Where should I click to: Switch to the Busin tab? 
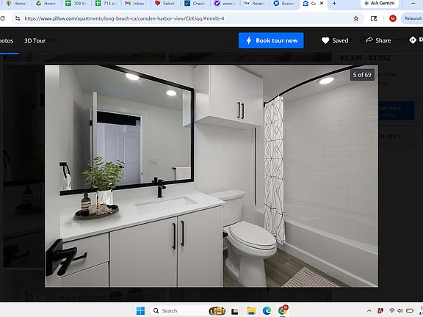pyautogui.click(x=283, y=3)
